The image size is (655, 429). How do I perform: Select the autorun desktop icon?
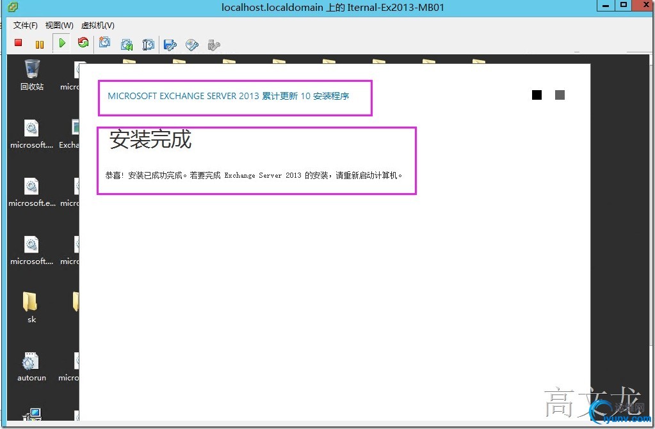point(31,366)
